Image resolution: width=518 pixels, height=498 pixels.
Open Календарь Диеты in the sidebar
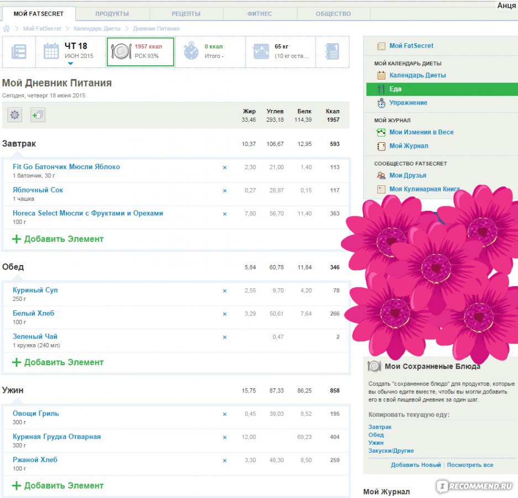(x=417, y=75)
